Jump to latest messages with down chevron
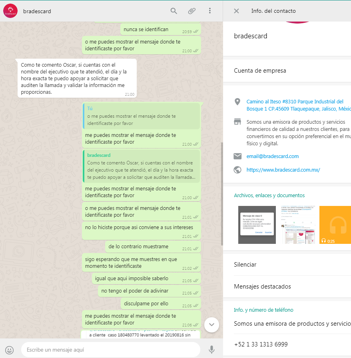Image resolution: width=351 pixels, height=358 pixels. coord(211,324)
